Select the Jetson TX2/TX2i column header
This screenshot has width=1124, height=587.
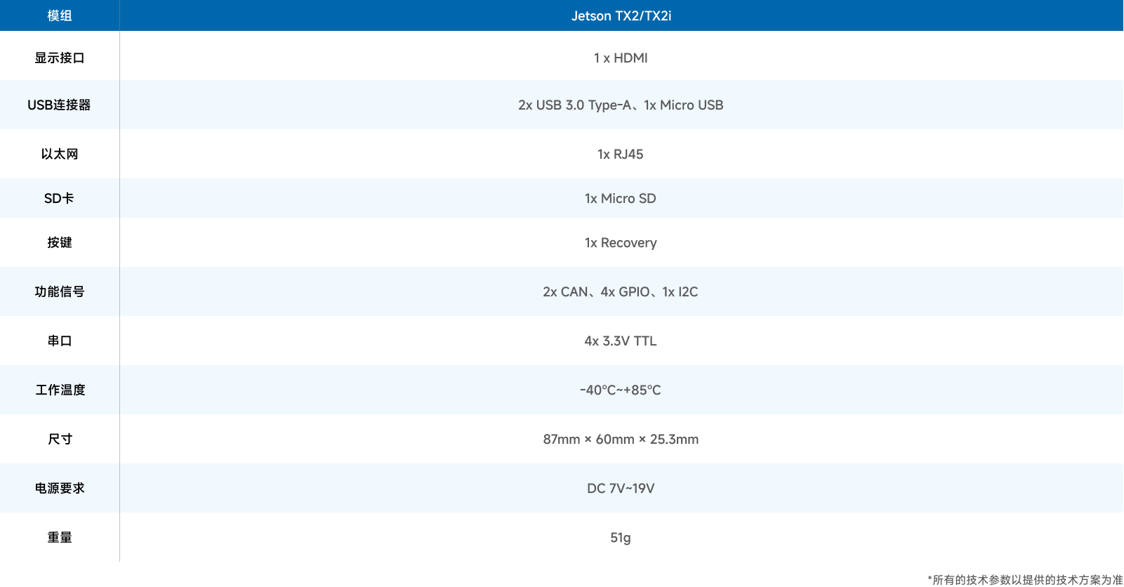tap(621, 15)
